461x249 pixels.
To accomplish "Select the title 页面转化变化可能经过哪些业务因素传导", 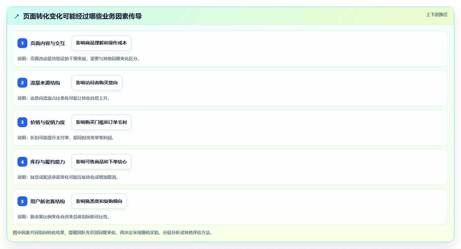I will point(82,16).
